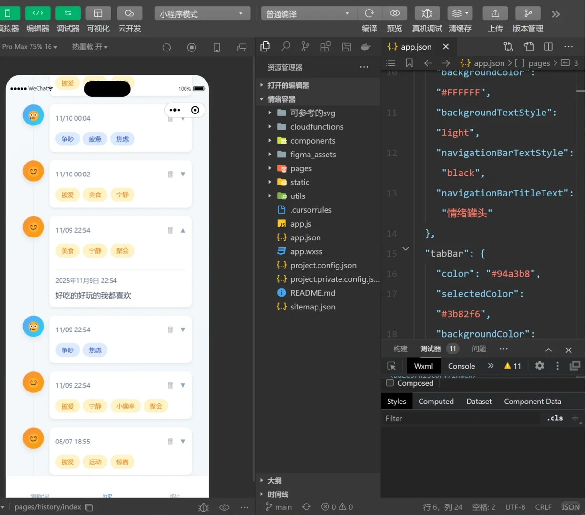Viewport: 585px width, 515px height.
Task: Open the 小程序模式 mode dropdown
Action: (203, 14)
